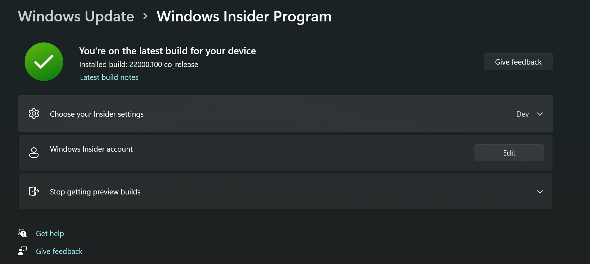Click the Installed build 22000.100 text
Image resolution: width=590 pixels, height=264 pixels.
[x=139, y=65]
